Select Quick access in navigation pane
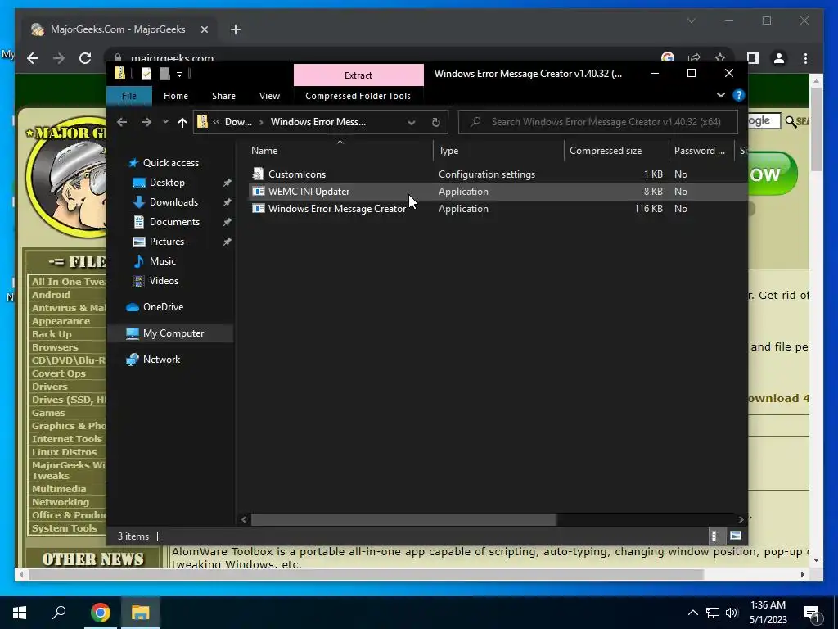838x629 pixels. 171,163
